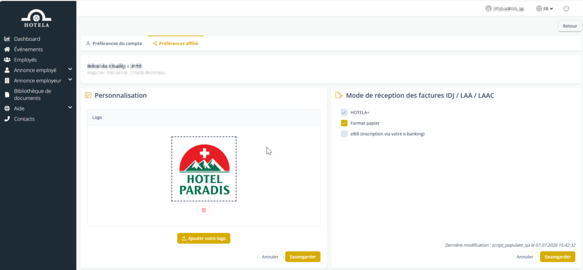
Task: Click the Contacts phone icon
Action: 7,119
